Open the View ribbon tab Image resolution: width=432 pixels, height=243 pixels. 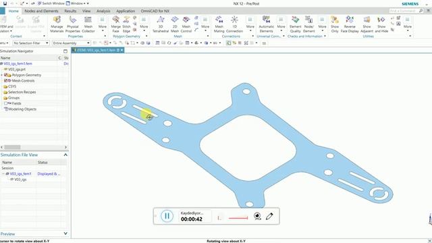pyautogui.click(x=86, y=11)
